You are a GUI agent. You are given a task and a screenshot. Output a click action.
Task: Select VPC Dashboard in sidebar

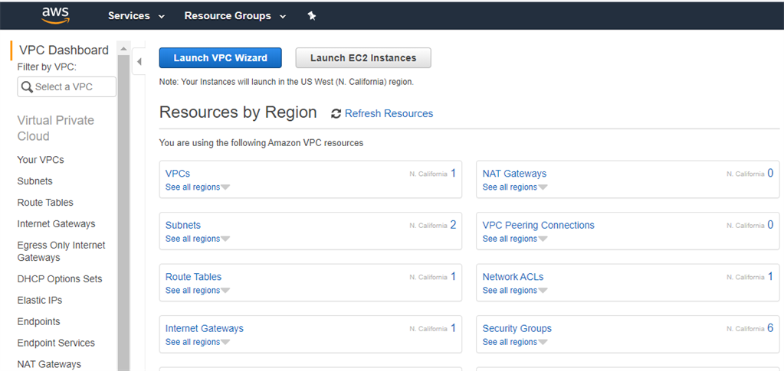[x=64, y=50]
